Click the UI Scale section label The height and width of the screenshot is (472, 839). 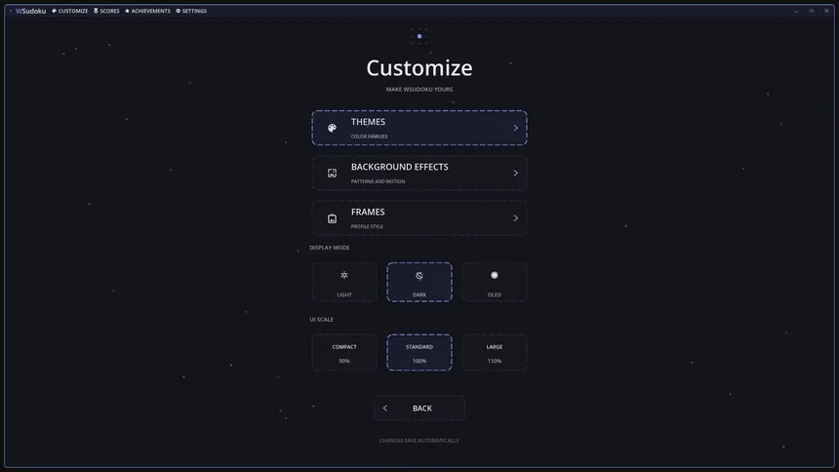coord(321,320)
